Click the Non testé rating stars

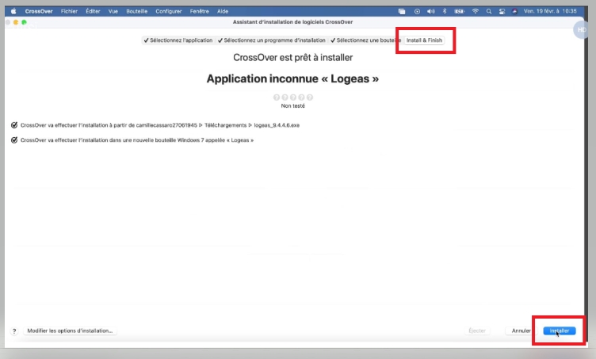point(292,97)
